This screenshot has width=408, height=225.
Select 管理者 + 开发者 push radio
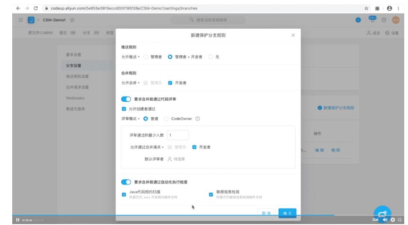coord(170,57)
